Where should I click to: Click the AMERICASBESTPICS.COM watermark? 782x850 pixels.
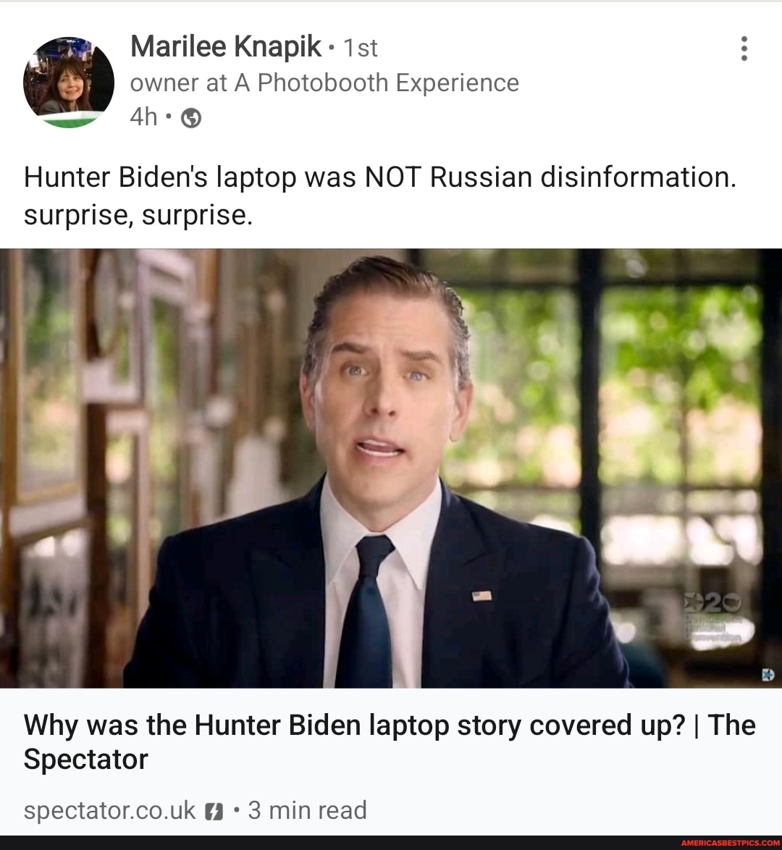[x=730, y=843]
